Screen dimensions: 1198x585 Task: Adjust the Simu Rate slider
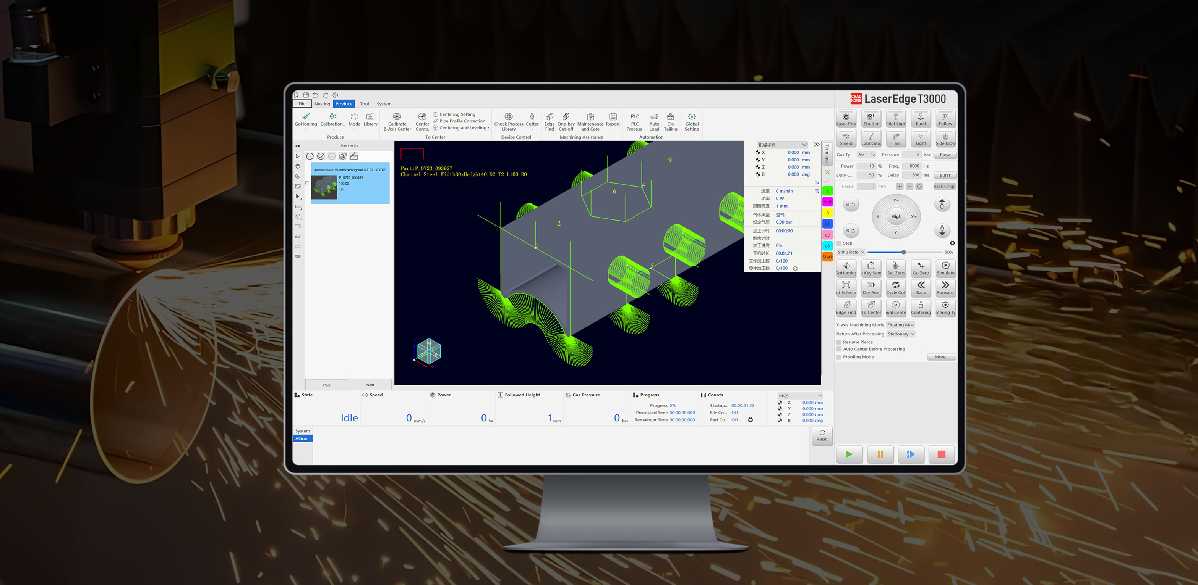click(903, 252)
